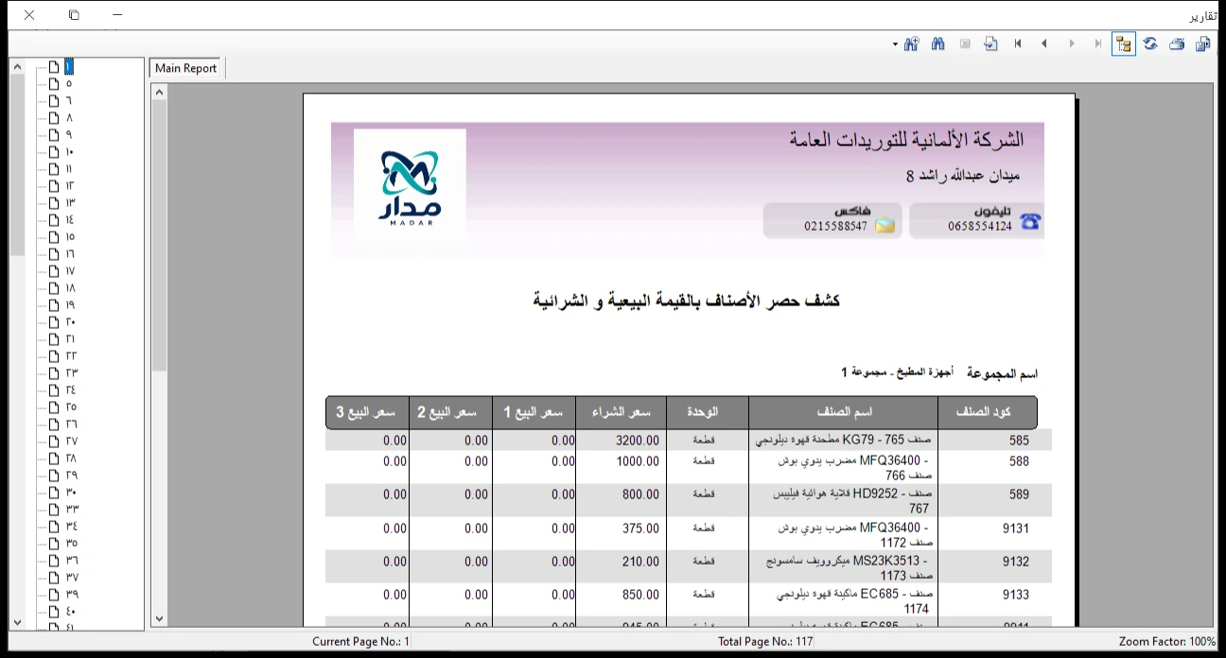The image size is (1226, 658).
Task: Select group tree item ٦ (6)
Action: pyautogui.click(x=69, y=101)
